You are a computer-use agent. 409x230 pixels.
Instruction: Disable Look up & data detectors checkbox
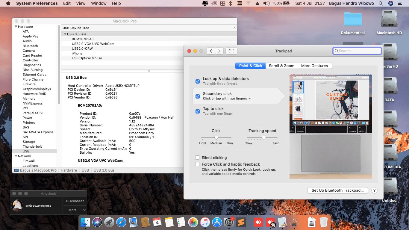(x=198, y=81)
